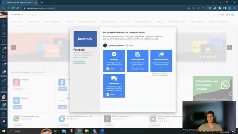The width and height of the screenshot is (238, 134).
Task: Open Telegram from the taskbar
Action: pyautogui.click(x=94, y=131)
